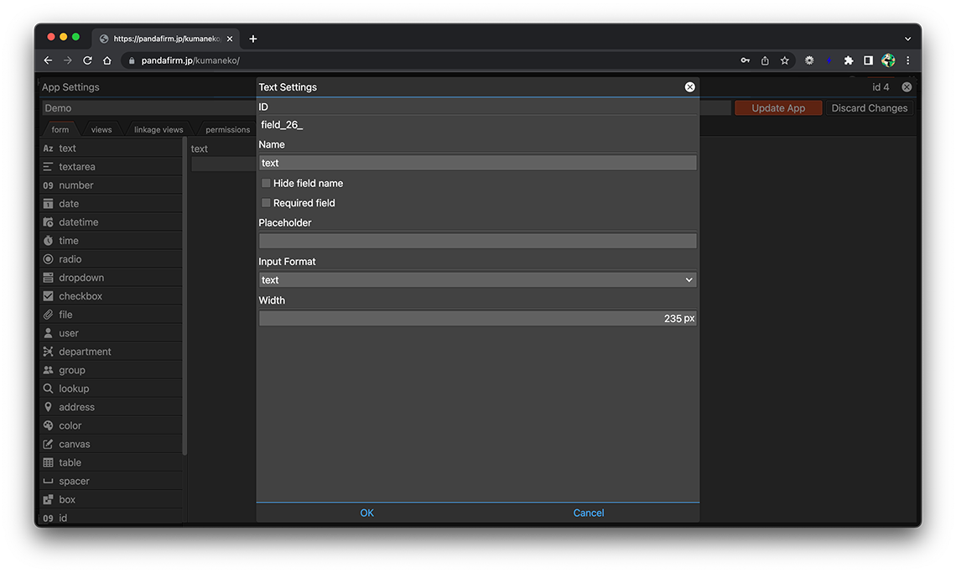Select the canvas field icon
Image resolution: width=956 pixels, height=573 pixels.
(x=48, y=444)
